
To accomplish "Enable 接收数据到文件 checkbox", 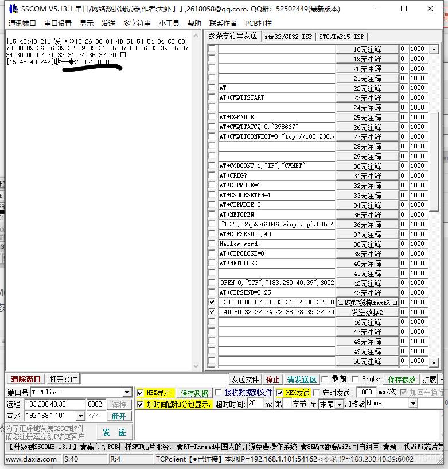I will [x=218, y=392].
